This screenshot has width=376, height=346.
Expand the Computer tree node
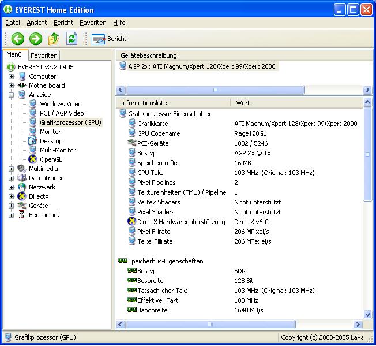click(x=11, y=76)
